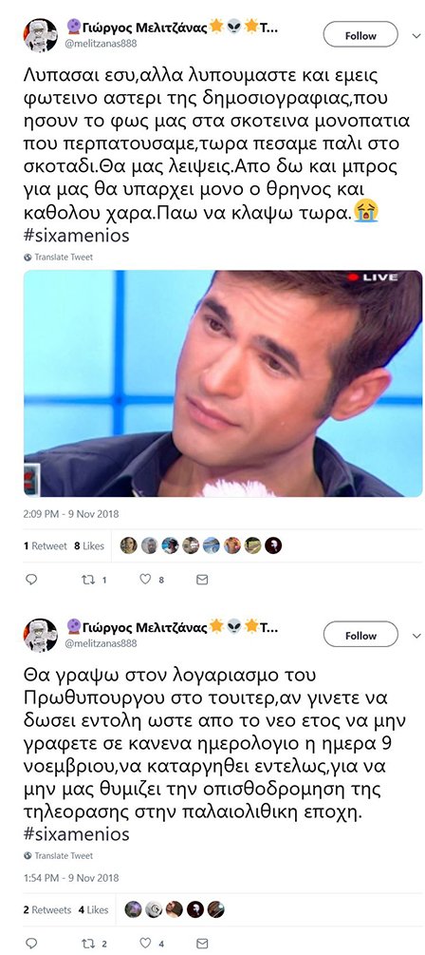Reply to the first tweet

coord(31,580)
